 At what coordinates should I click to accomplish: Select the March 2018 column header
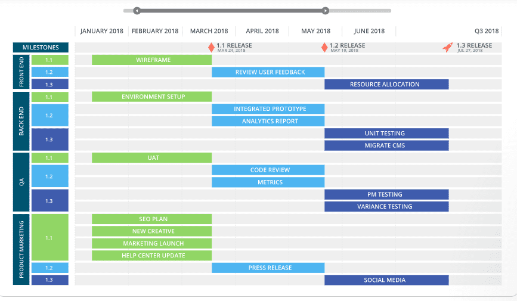(209, 31)
